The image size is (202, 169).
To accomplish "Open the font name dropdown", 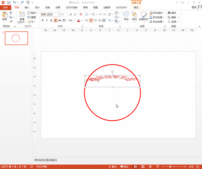I will 59,14.
